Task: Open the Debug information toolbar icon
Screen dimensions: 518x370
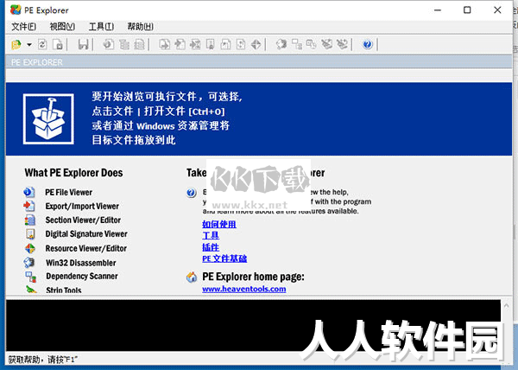Action: [x=225, y=44]
